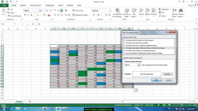198x111 pixels.
Task: Click Decrease Font Size icon
Action: (51, 10)
